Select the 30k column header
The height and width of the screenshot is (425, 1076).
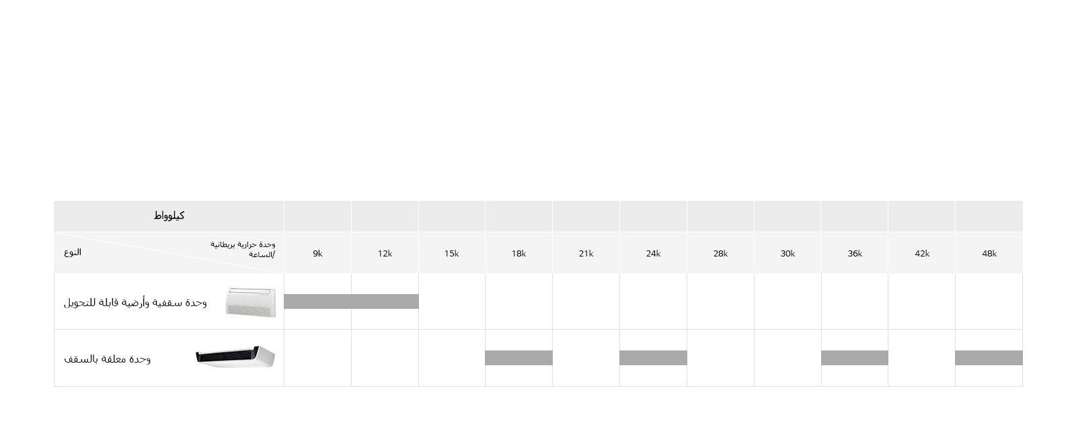pos(787,253)
